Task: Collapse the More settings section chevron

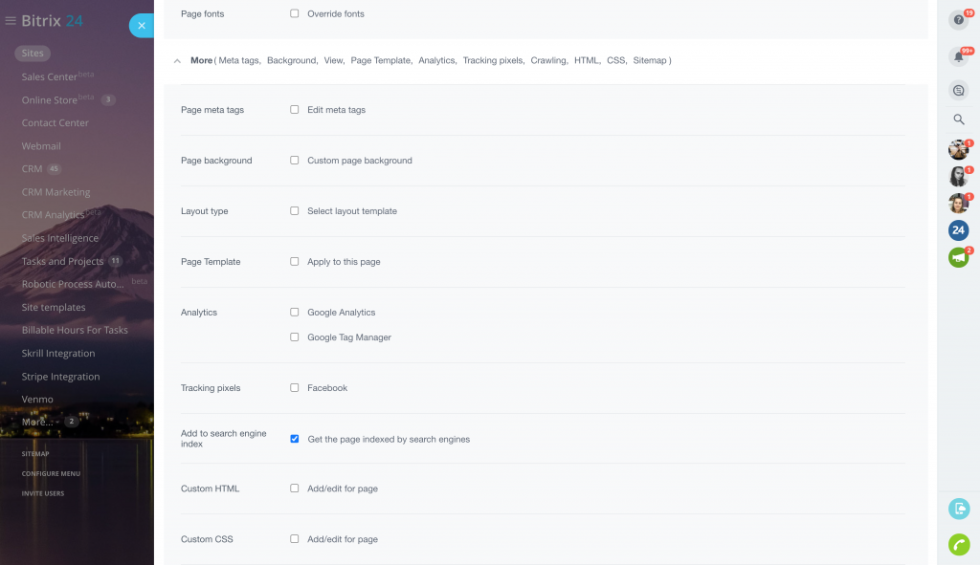Action: (x=177, y=61)
